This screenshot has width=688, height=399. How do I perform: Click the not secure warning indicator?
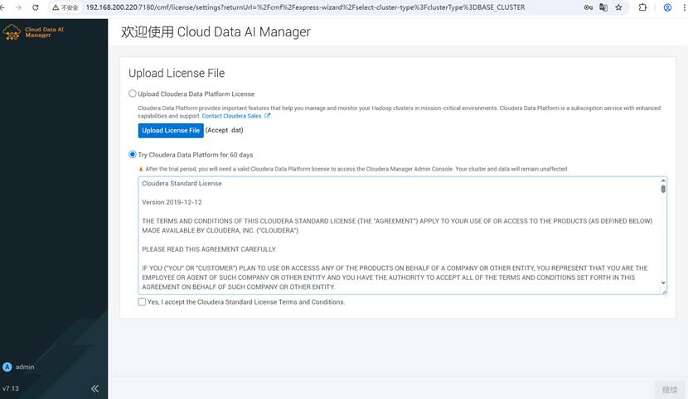tap(65, 7)
